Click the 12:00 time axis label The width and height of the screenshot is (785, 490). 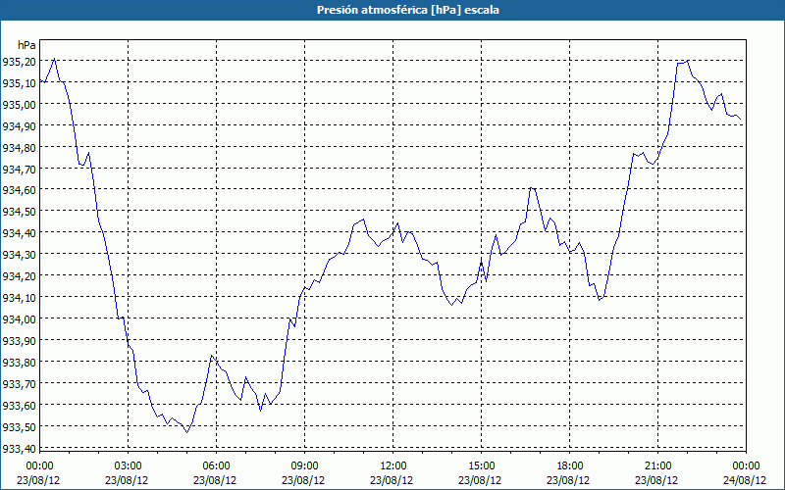pos(393,466)
